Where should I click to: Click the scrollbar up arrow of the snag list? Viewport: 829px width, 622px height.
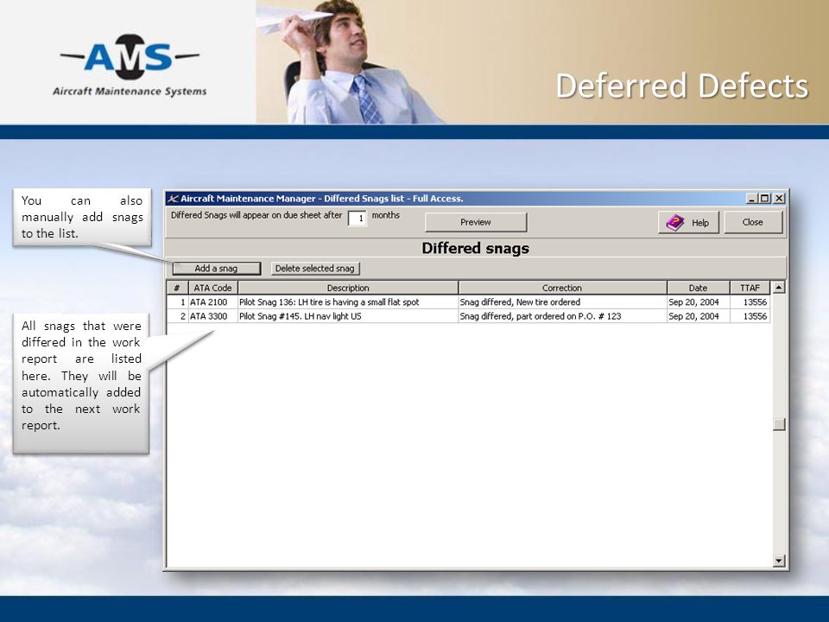(x=779, y=288)
